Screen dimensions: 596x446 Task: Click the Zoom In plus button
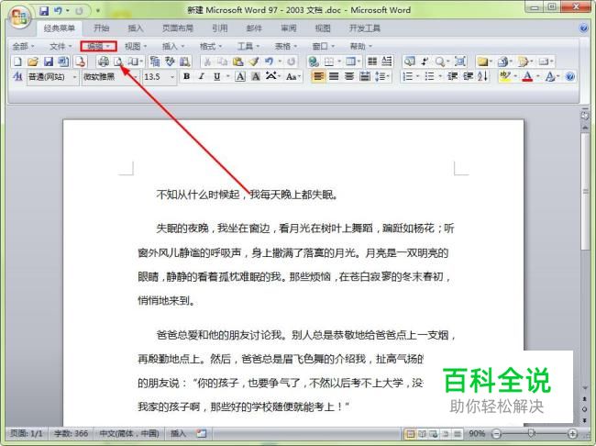[572, 434]
